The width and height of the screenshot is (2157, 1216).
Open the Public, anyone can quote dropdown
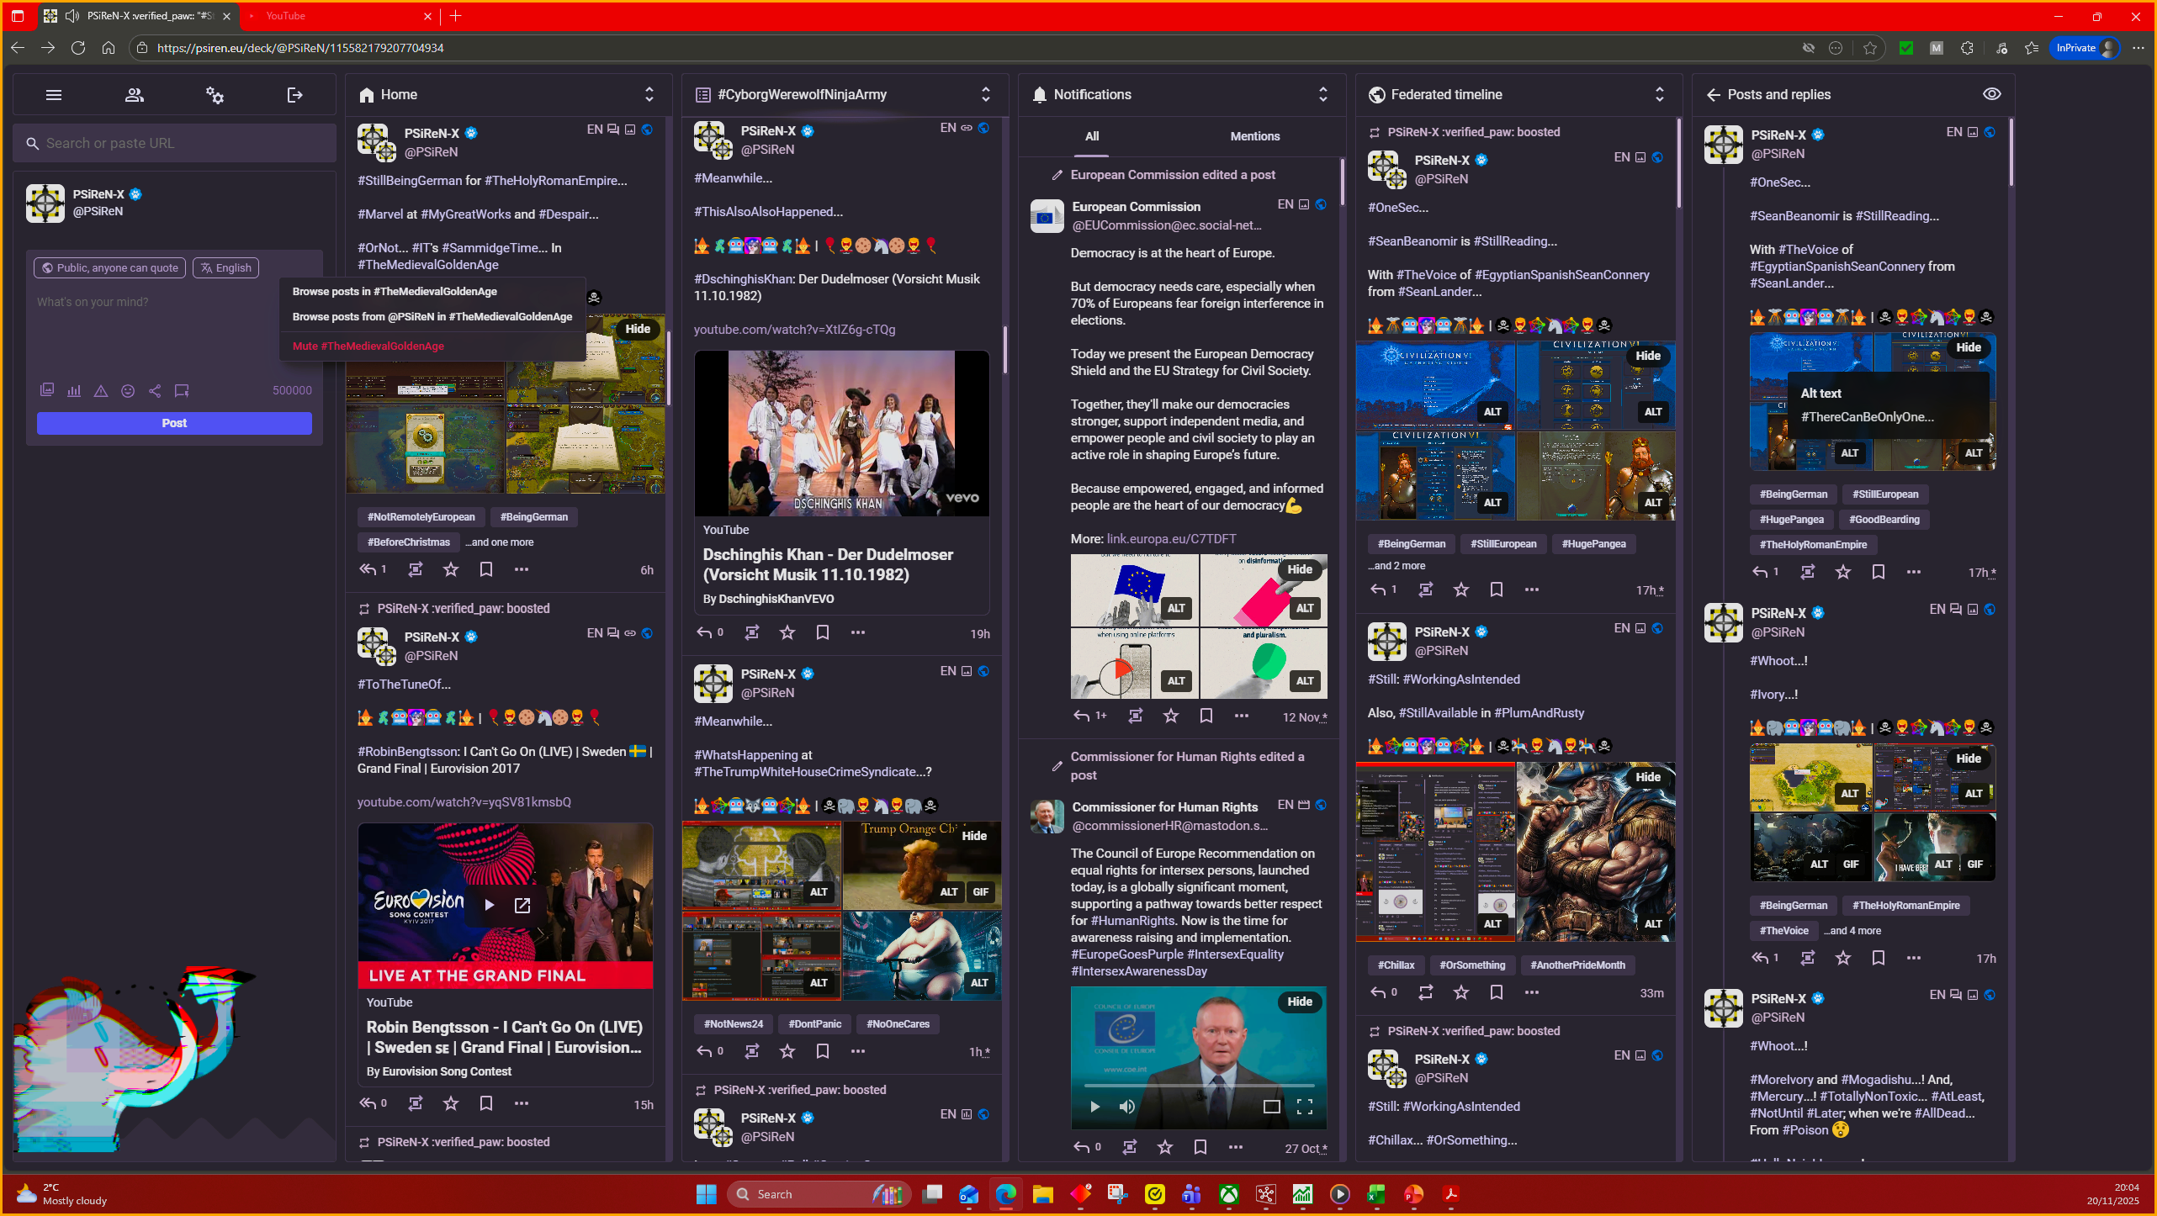point(110,268)
